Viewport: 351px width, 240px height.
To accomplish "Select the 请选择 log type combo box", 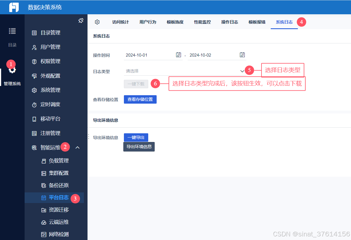I will (x=185, y=71).
